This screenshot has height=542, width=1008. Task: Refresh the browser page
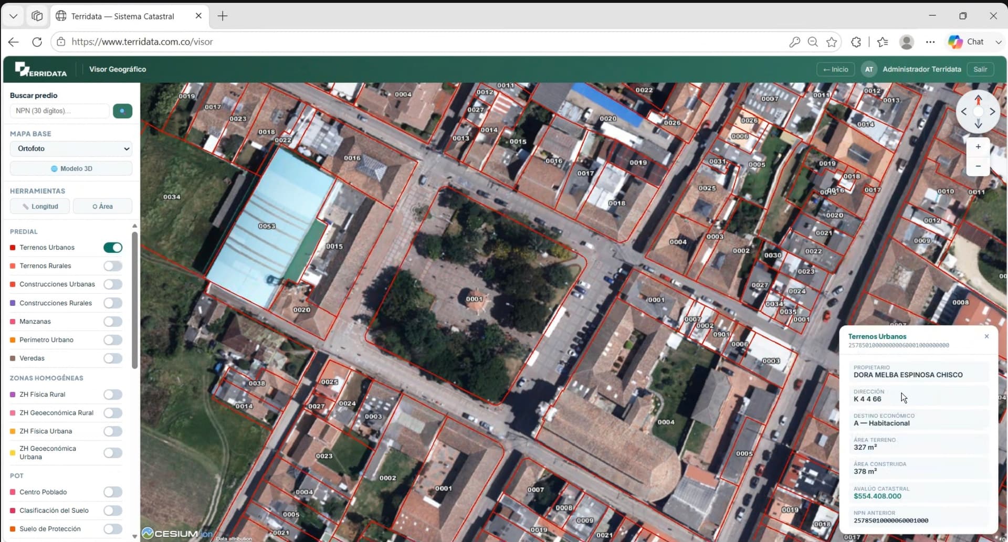point(37,42)
